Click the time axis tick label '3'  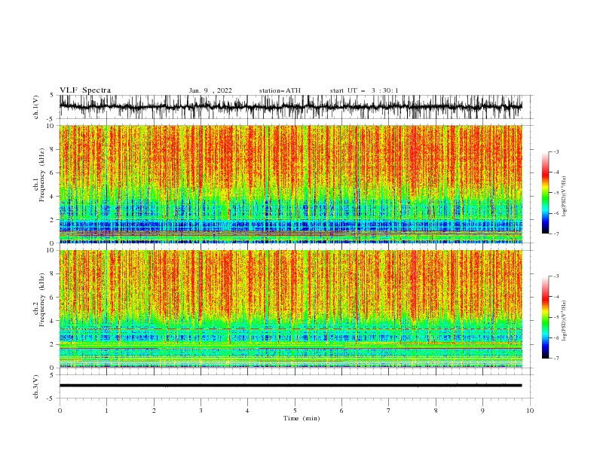click(x=201, y=411)
